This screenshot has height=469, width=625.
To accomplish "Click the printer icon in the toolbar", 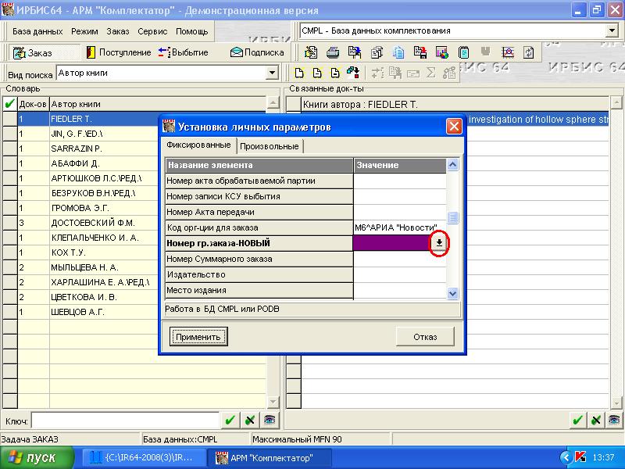I will coord(333,52).
